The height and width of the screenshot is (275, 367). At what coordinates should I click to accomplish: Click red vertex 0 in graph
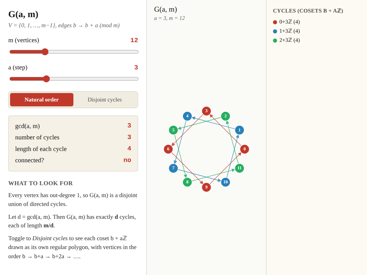[x=244, y=149]
